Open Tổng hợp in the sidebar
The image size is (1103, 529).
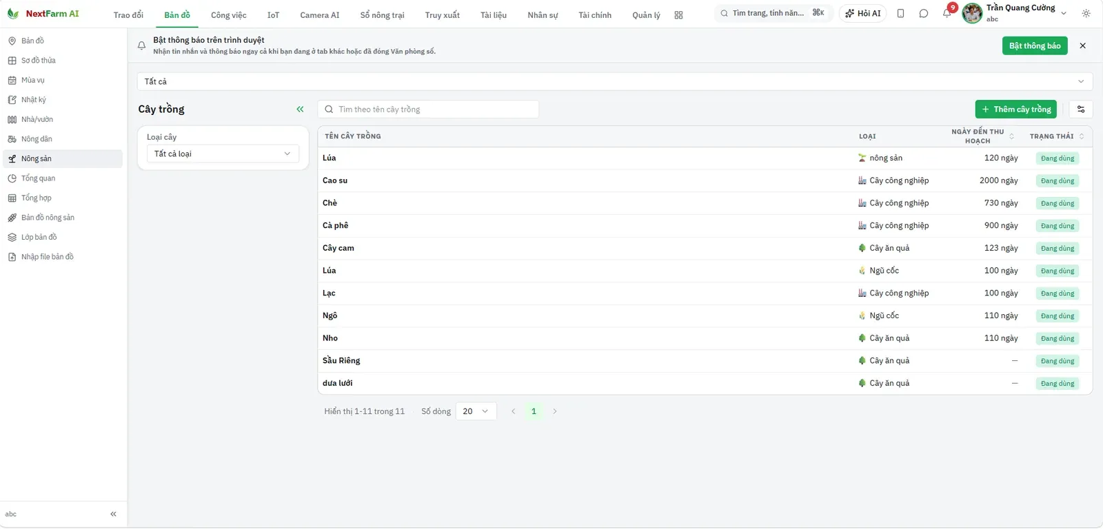(63, 198)
